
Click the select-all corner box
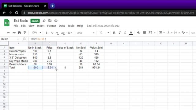point(4,43)
